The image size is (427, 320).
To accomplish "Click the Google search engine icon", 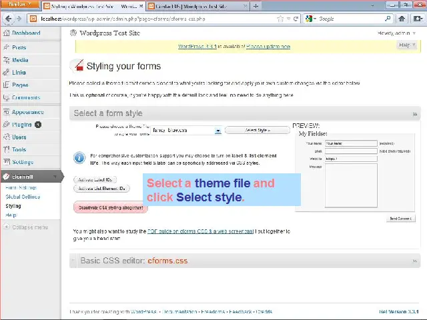I will [x=308, y=19].
